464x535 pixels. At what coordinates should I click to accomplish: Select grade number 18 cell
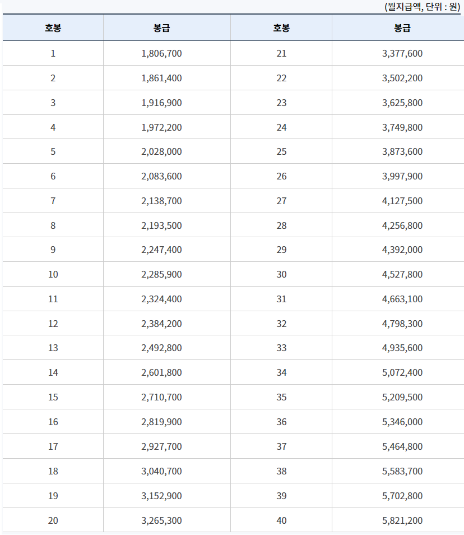point(53,471)
